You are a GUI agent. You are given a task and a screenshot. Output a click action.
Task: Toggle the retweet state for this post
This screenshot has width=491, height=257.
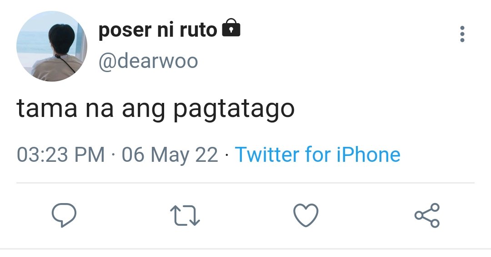[185, 215]
